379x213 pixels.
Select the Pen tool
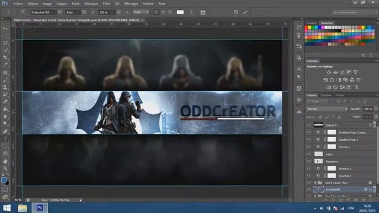tap(5, 131)
